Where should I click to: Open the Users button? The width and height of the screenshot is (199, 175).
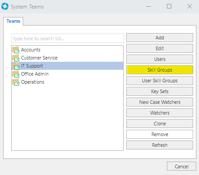pyautogui.click(x=160, y=59)
